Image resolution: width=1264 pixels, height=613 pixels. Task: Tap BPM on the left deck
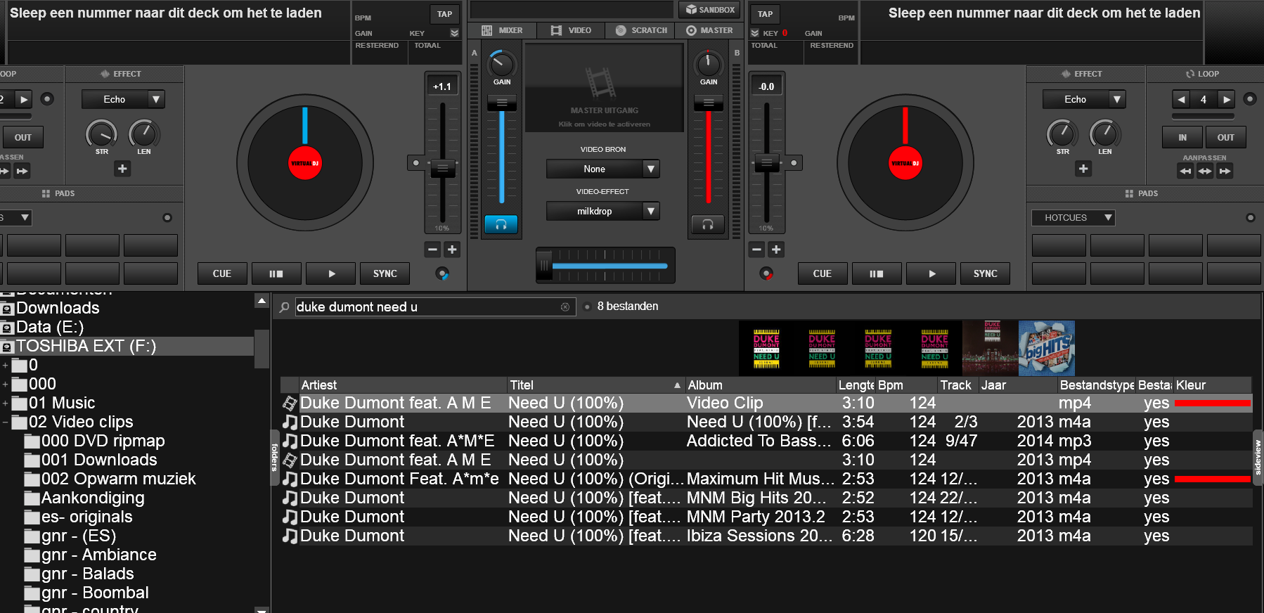point(444,14)
